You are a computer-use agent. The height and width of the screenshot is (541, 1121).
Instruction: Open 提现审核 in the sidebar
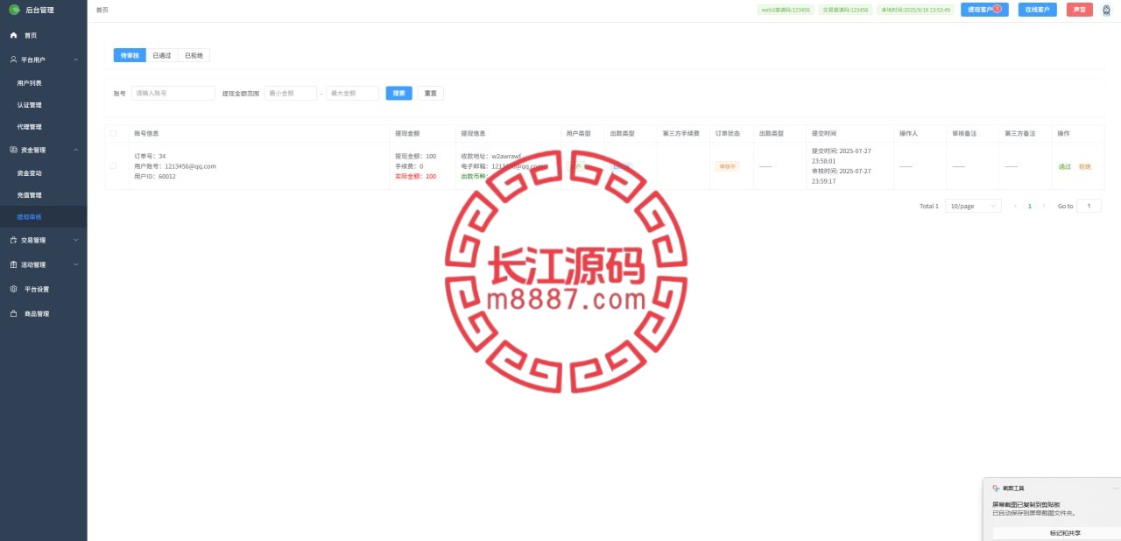click(44, 217)
